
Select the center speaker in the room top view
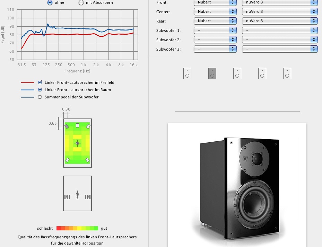click(78, 125)
